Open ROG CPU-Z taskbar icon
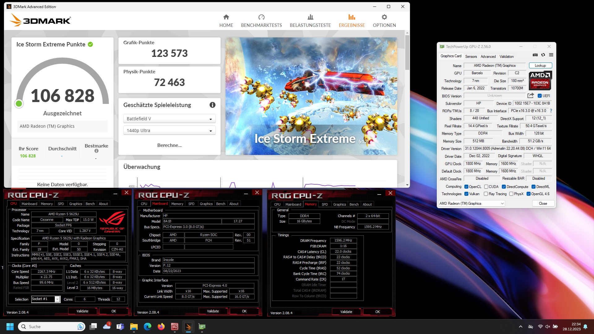This screenshot has height=334, width=594. click(x=175, y=327)
